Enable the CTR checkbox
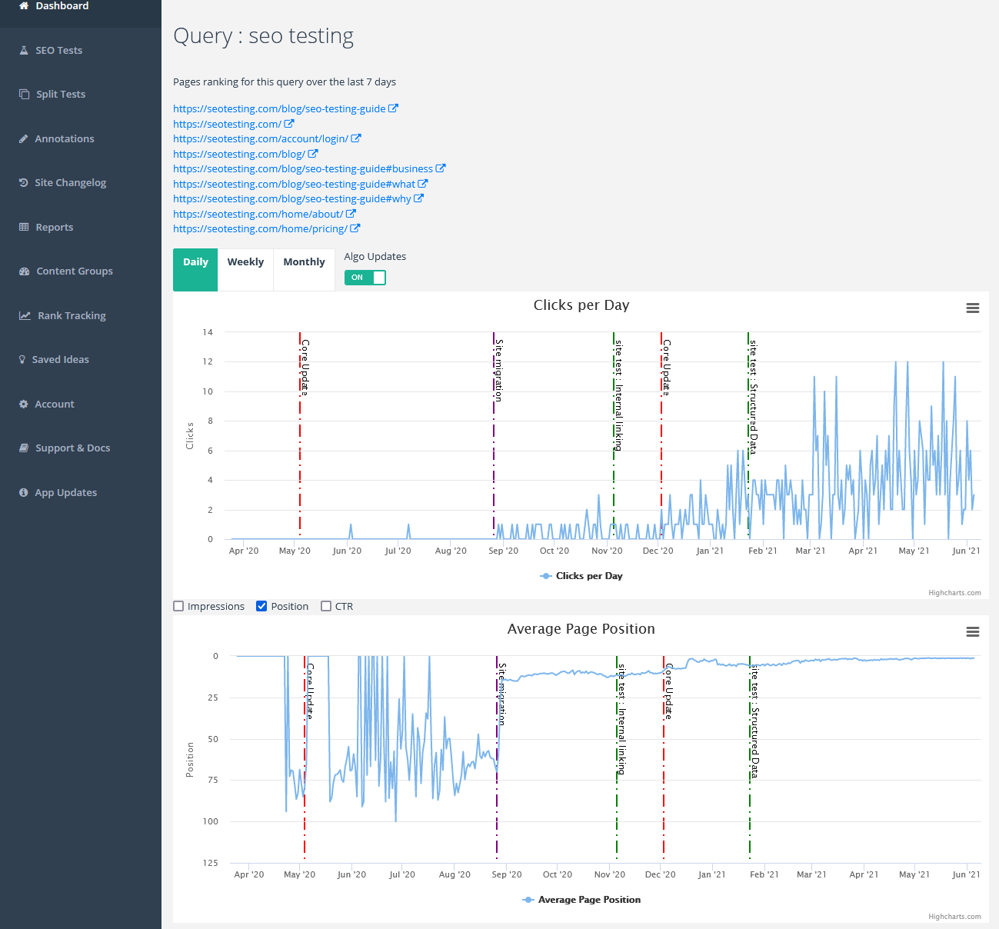Screen dimensions: 999x929 326,606
